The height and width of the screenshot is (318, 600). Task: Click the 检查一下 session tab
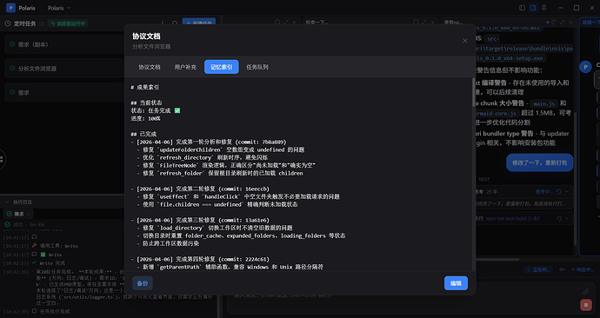click(317, 23)
